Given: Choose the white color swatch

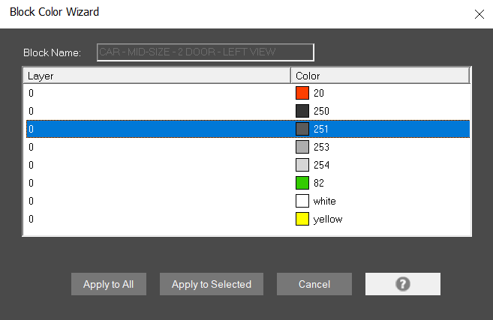Looking at the screenshot, I should 302,201.
